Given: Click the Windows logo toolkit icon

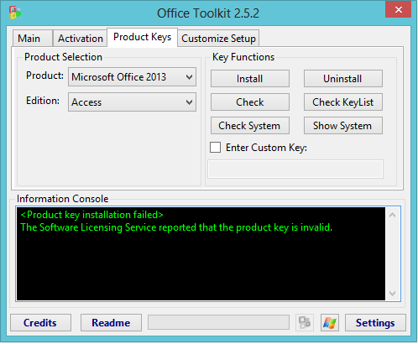Looking at the screenshot, I should tap(330, 322).
